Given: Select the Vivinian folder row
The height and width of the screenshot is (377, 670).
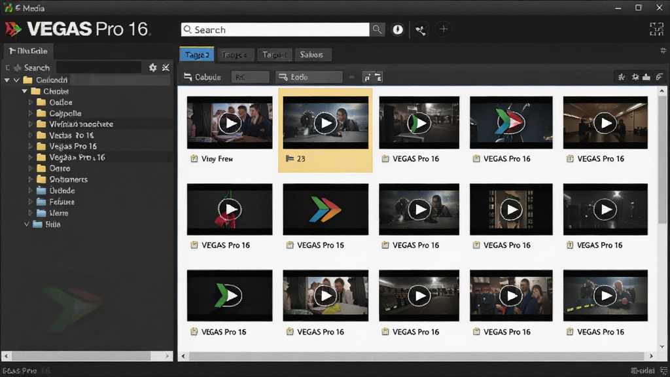Looking at the screenshot, I should (x=81, y=124).
